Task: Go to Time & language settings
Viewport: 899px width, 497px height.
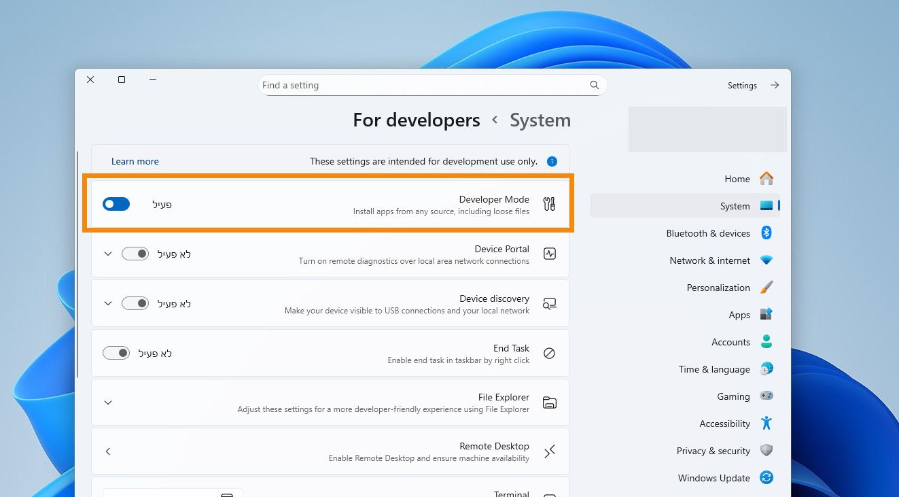Action: (685, 369)
